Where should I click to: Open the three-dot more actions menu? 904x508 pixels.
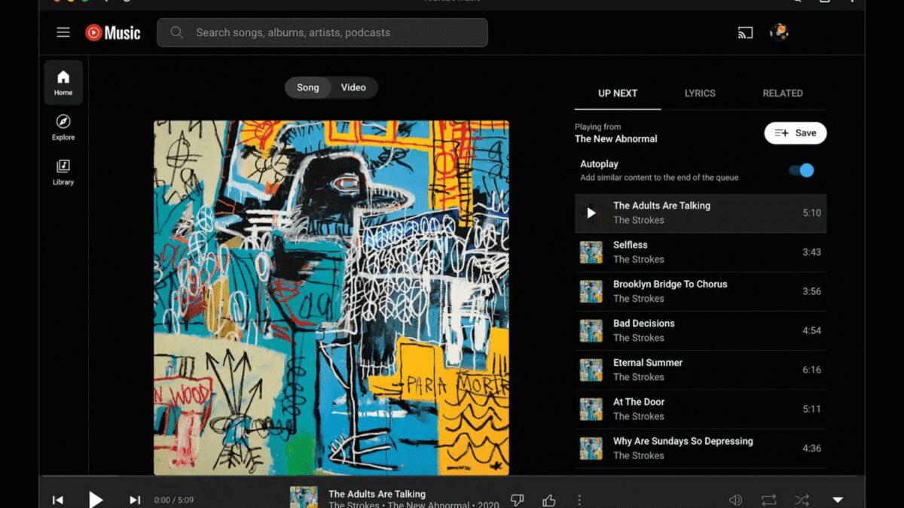coord(579,500)
